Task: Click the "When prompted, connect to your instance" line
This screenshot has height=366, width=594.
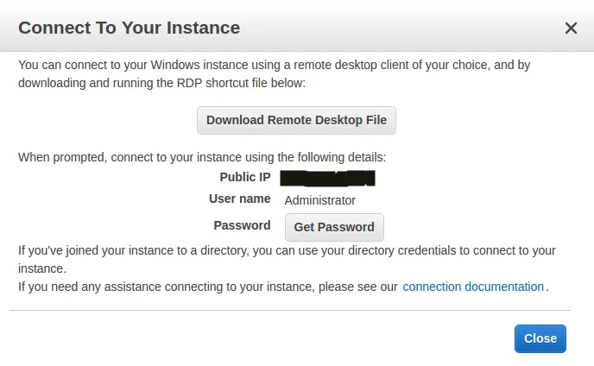Action: click(202, 158)
